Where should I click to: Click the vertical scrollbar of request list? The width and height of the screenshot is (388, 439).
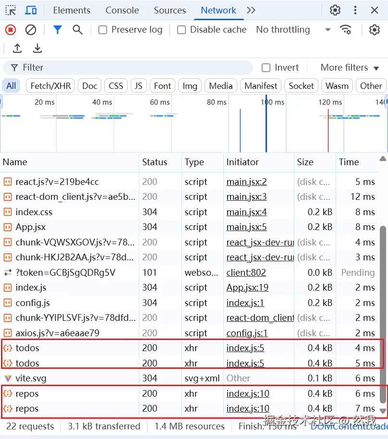pos(383,314)
